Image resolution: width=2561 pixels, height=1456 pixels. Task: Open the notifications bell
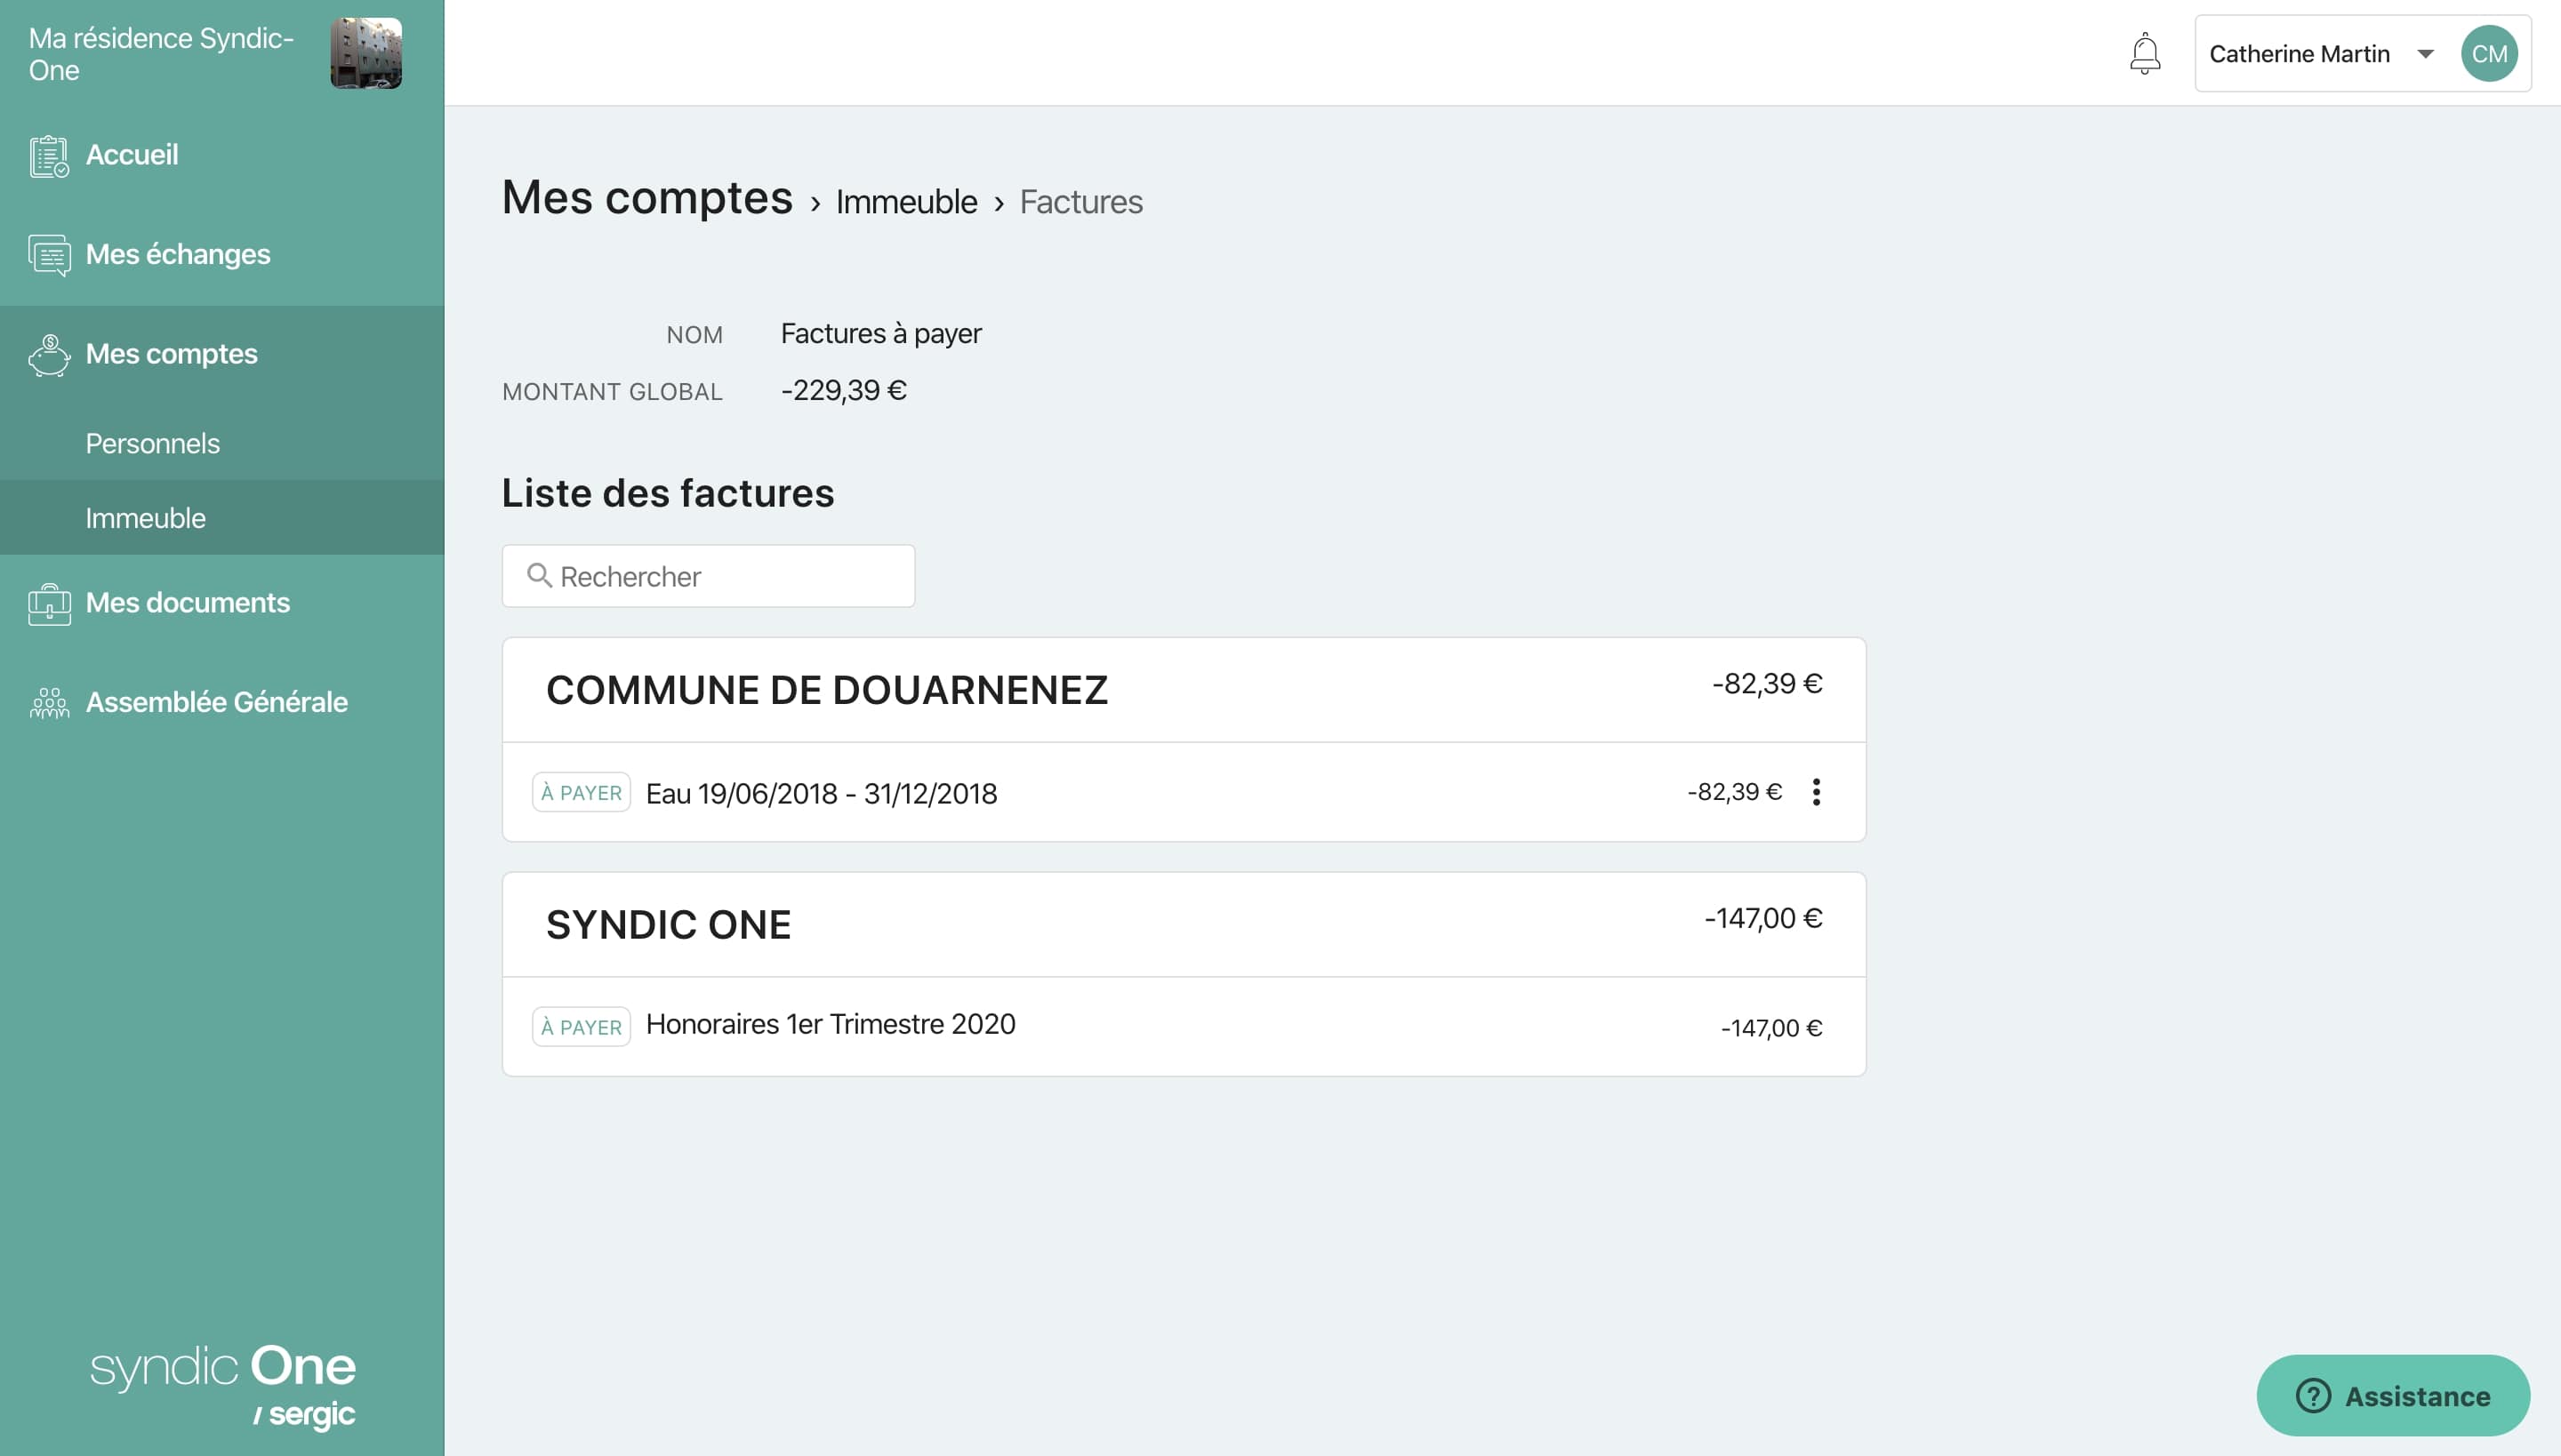[2145, 53]
